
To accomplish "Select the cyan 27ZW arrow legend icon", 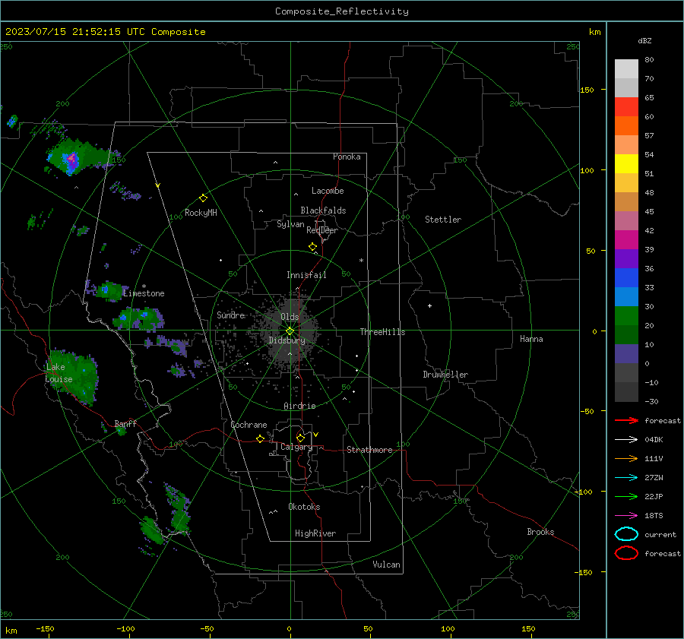I will tap(626, 478).
